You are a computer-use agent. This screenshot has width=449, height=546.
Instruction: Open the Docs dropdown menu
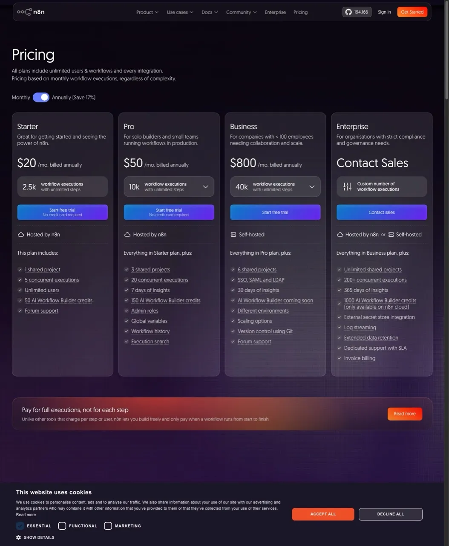pos(210,12)
